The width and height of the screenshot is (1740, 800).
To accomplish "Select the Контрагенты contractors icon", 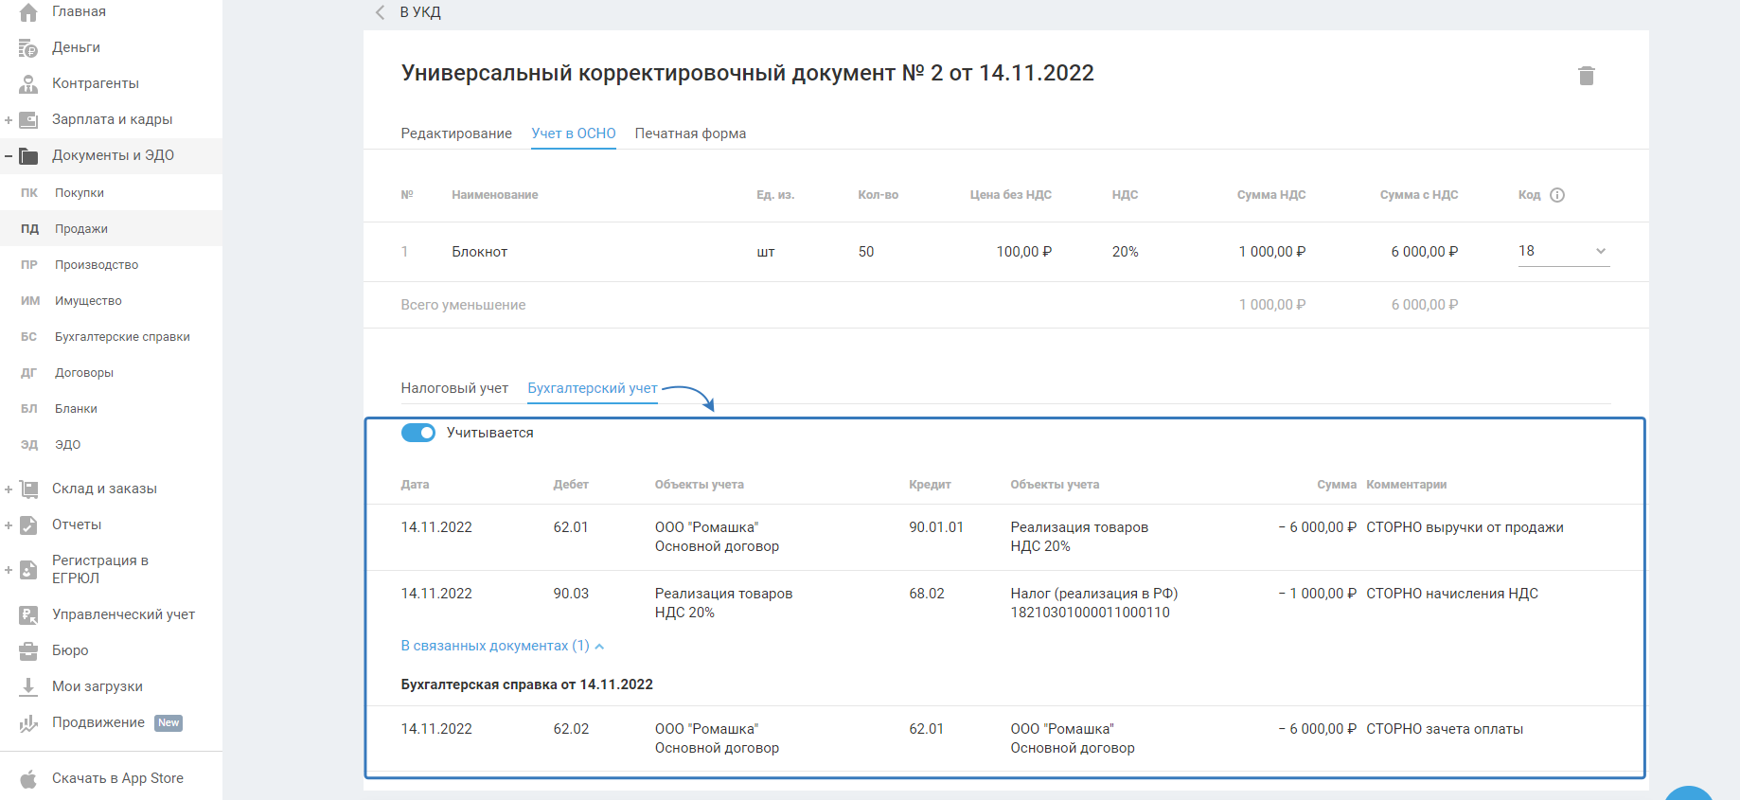I will (x=28, y=84).
